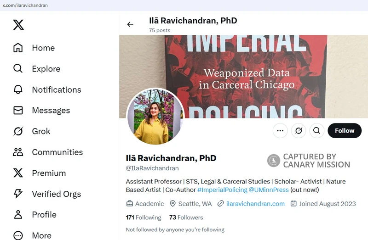Viewport: 368px width, 240px height.
Task: View the 73 Followers list
Action: tap(186, 218)
